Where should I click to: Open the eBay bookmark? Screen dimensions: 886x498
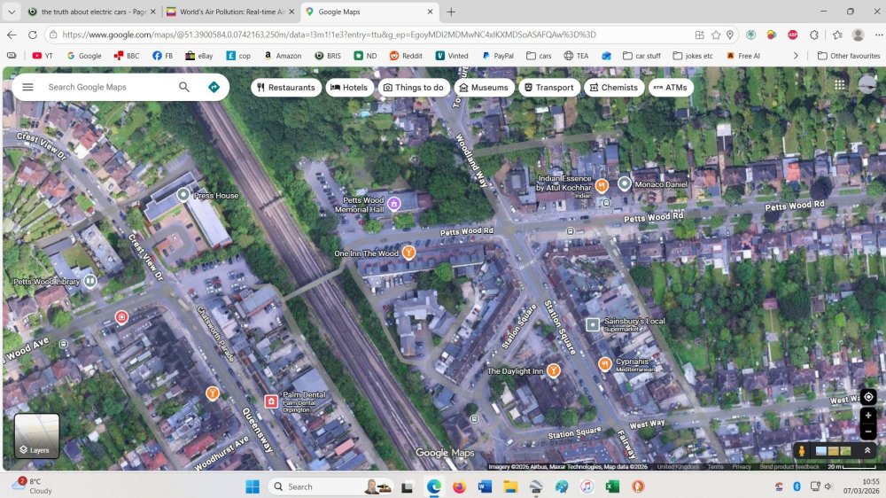pyautogui.click(x=198, y=56)
